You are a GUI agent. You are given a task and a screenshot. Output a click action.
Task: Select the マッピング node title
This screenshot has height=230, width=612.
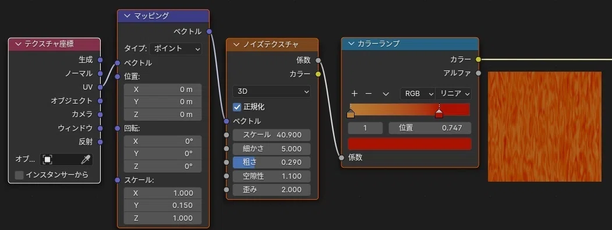[x=151, y=16]
